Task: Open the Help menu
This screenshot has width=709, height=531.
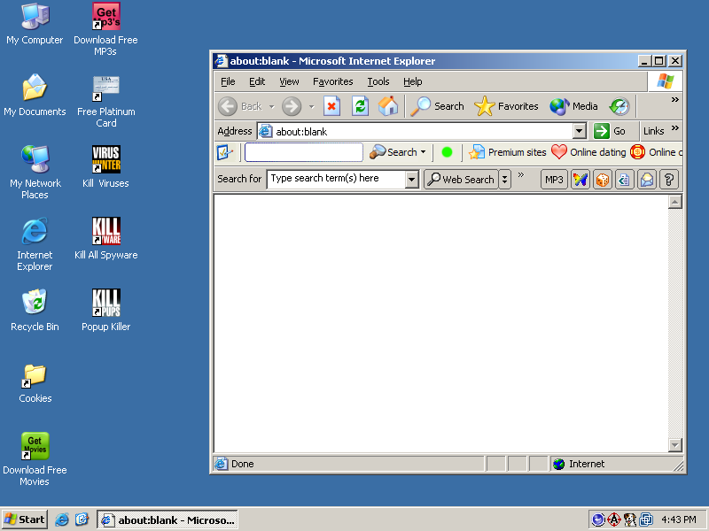Action: click(x=412, y=81)
